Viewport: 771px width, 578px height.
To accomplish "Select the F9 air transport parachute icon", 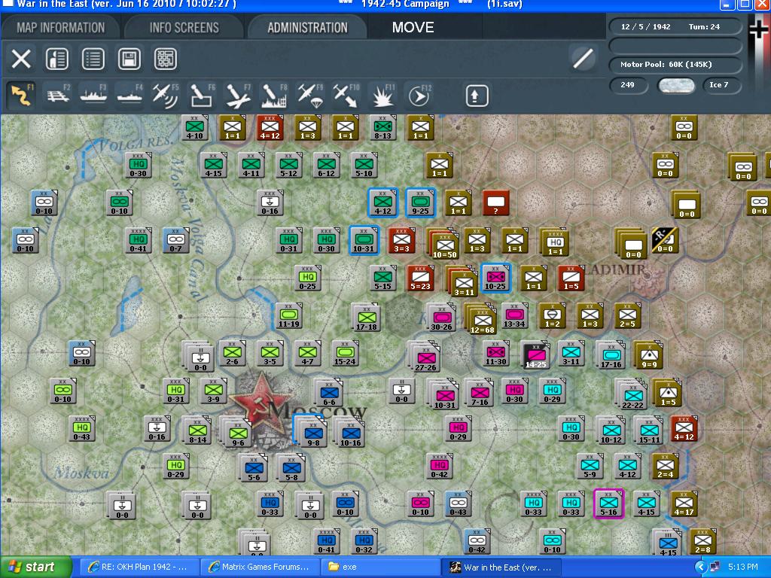I will click(x=310, y=95).
